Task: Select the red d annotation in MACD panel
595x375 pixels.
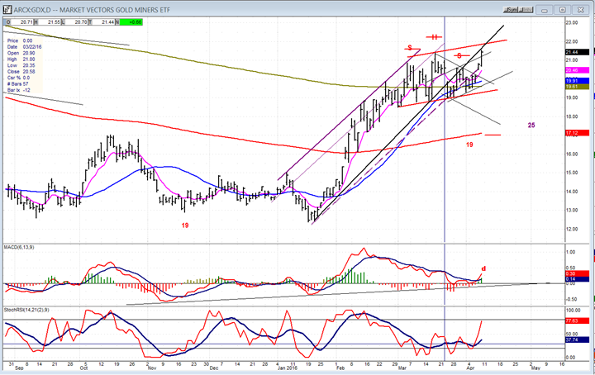Action: coord(483,268)
